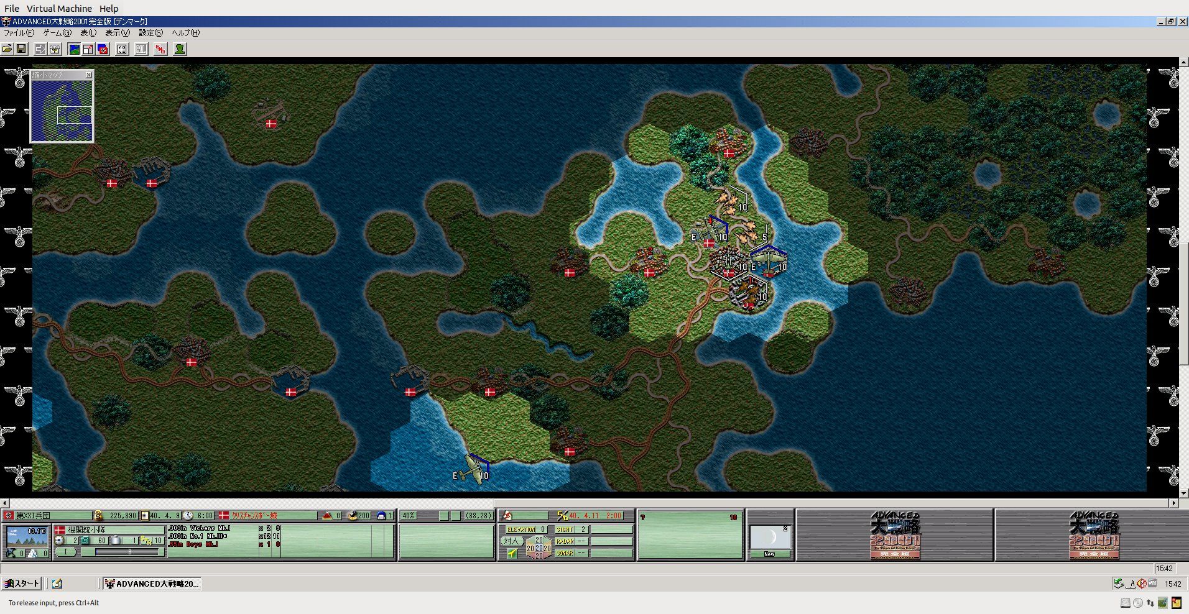Click the guest taskbar clock 15:42

(1173, 584)
